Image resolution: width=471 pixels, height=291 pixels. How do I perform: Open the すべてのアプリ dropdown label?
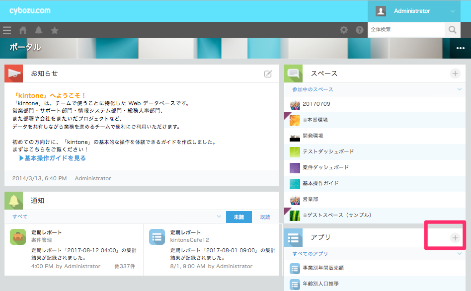click(310, 254)
